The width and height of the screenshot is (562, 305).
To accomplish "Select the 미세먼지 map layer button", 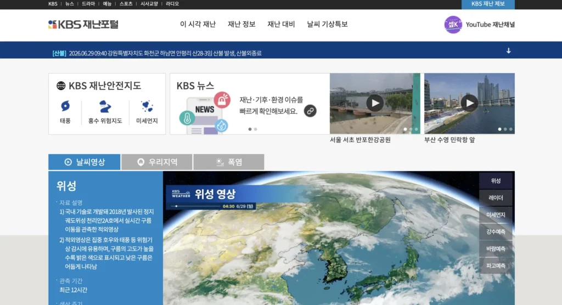I will tap(496, 214).
